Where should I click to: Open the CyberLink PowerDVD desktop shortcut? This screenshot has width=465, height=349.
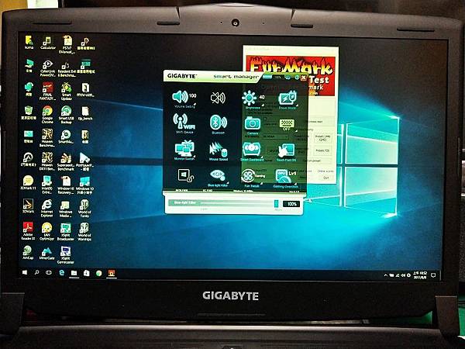click(x=47, y=68)
